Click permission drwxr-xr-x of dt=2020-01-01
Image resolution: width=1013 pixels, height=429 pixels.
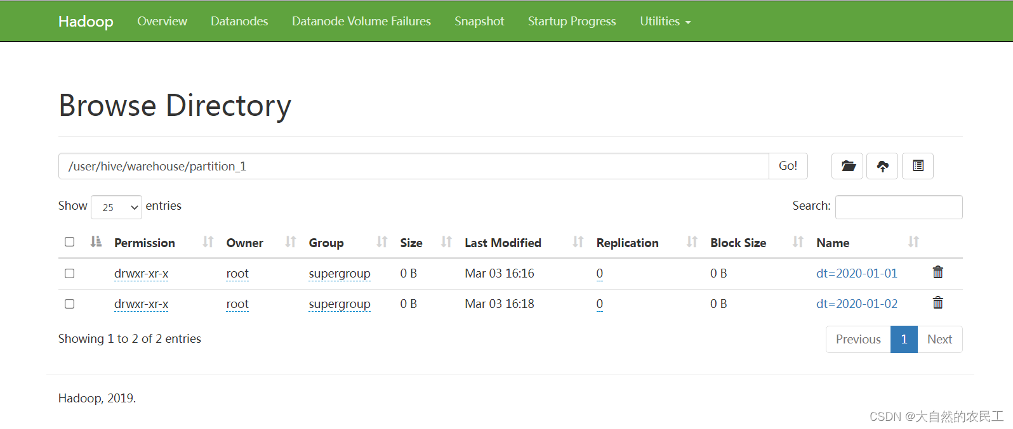141,274
